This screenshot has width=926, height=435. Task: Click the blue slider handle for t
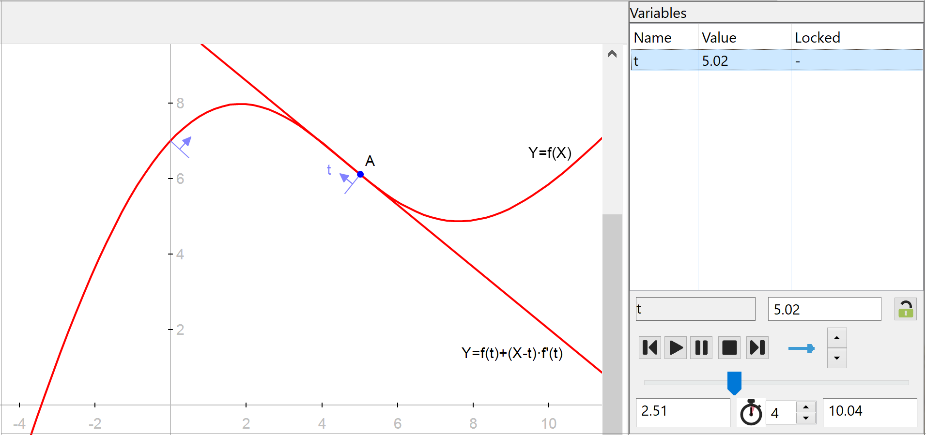click(734, 382)
